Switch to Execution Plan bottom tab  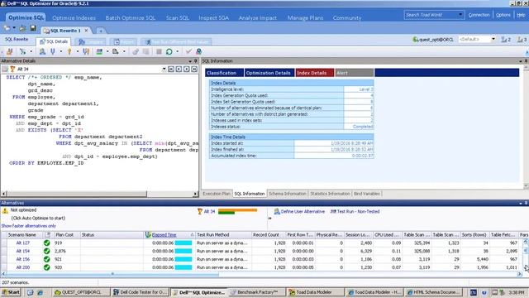[x=217, y=194]
